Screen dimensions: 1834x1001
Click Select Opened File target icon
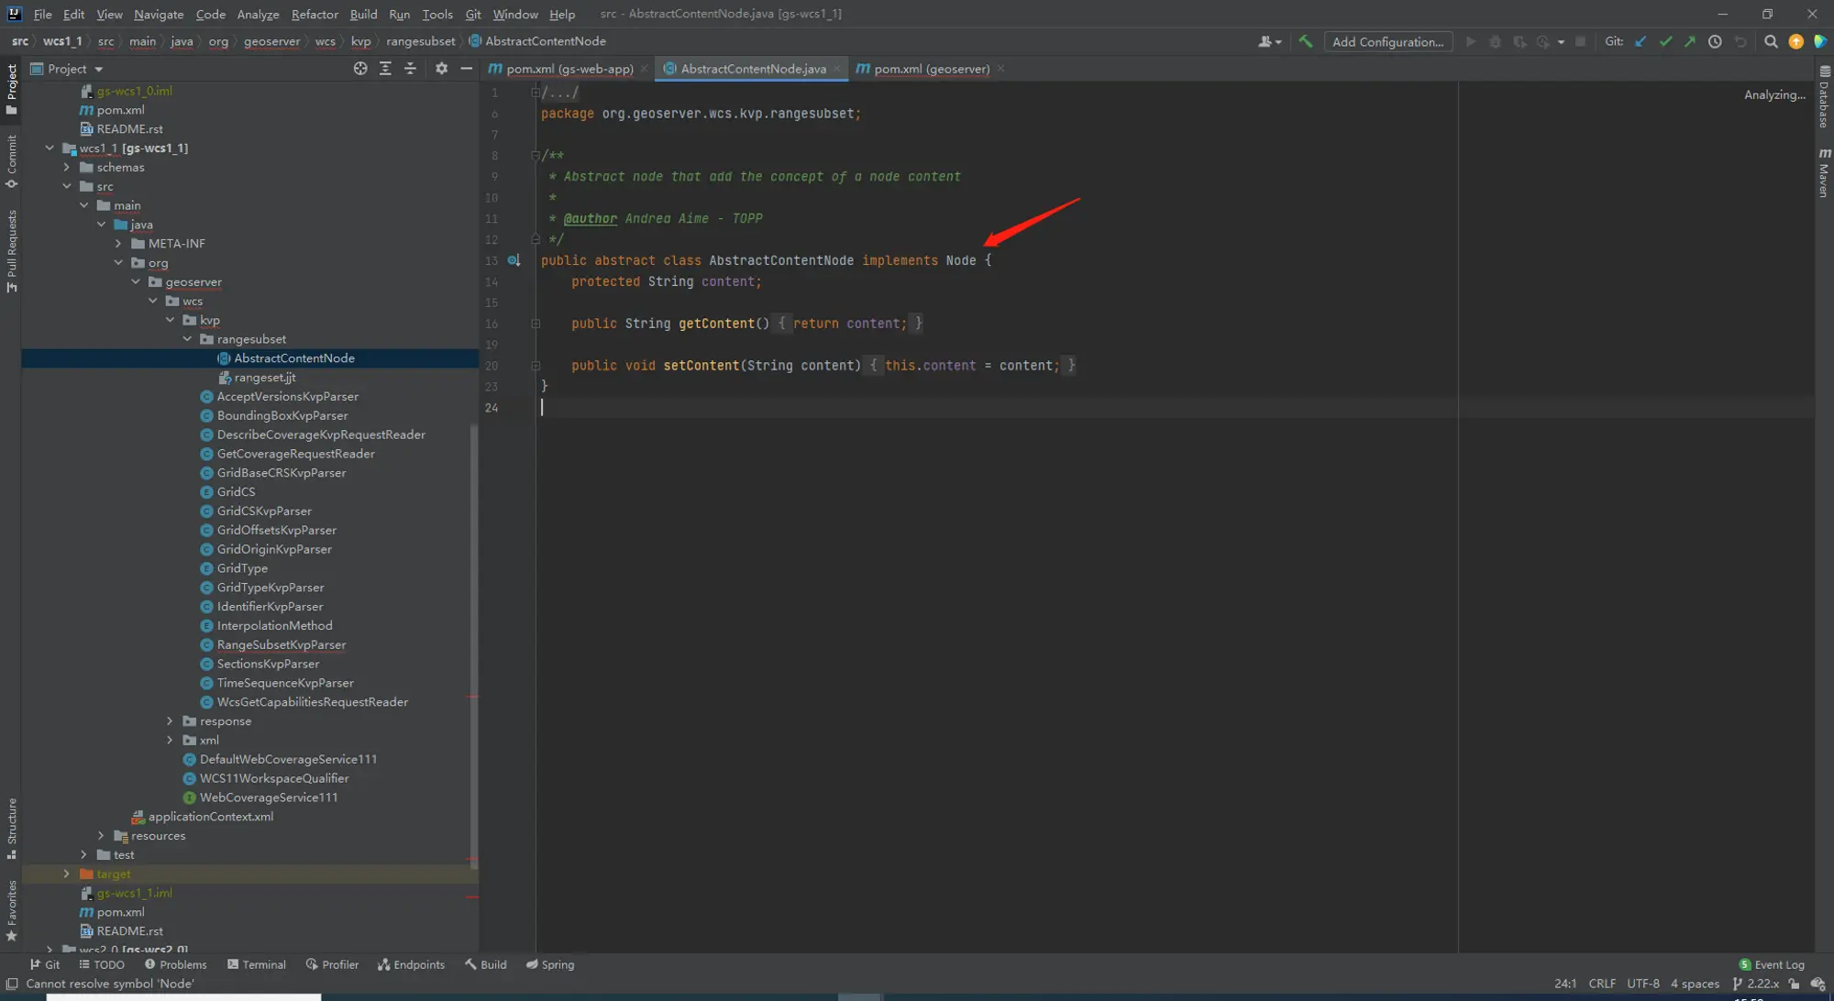coord(360,69)
